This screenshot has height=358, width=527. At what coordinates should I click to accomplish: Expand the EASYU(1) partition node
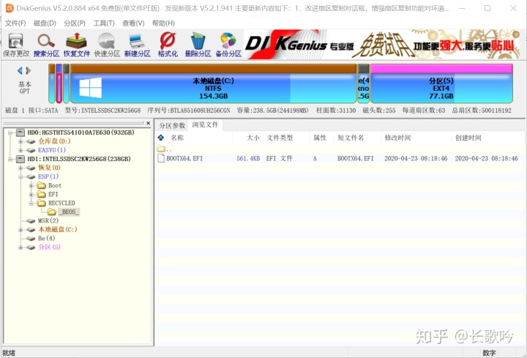[20, 150]
